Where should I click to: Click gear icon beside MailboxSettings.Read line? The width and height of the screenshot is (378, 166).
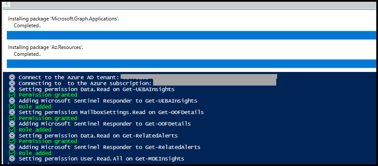(x=12, y=112)
